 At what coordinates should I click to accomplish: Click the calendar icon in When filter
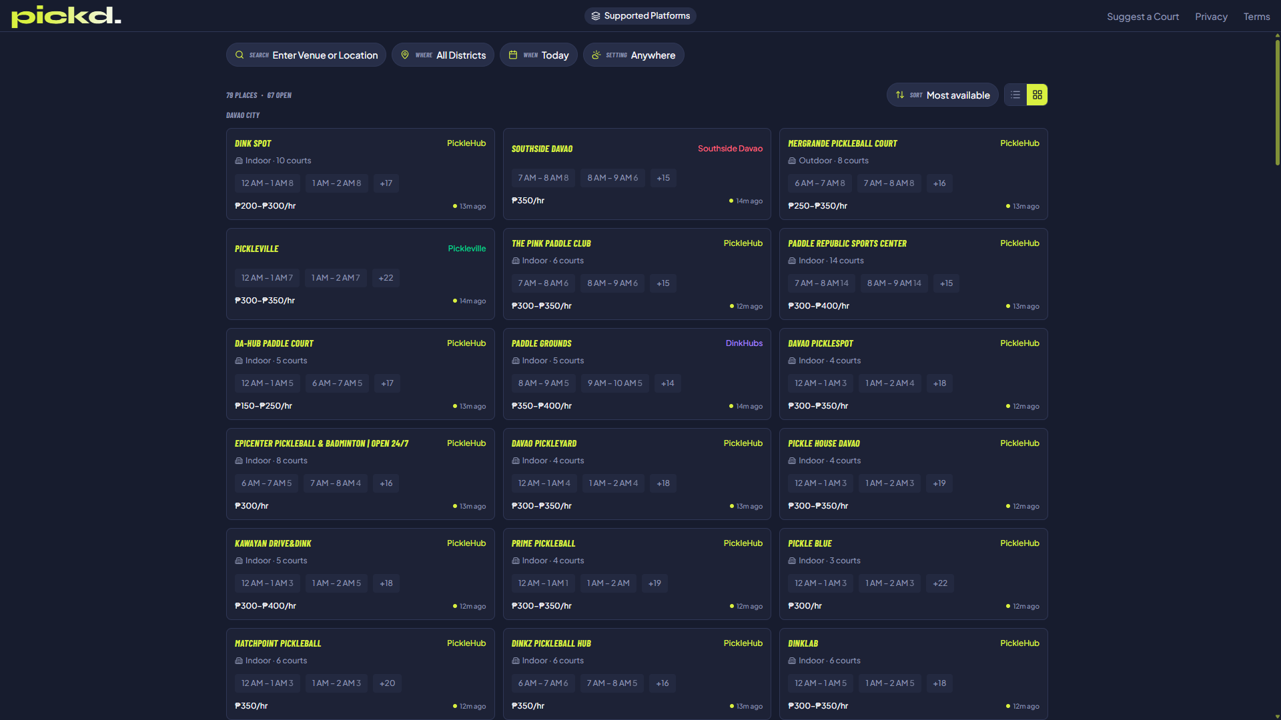513,55
